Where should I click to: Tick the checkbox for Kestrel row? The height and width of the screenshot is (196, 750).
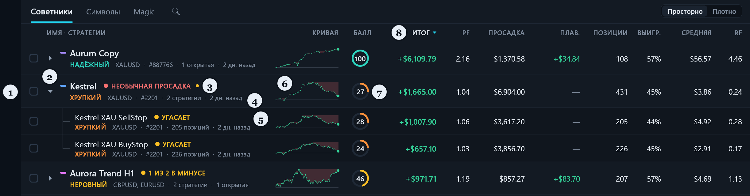coord(34,91)
